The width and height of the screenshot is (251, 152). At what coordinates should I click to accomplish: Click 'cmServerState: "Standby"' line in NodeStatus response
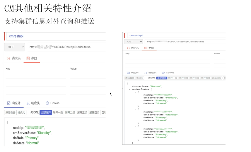tap(32, 133)
